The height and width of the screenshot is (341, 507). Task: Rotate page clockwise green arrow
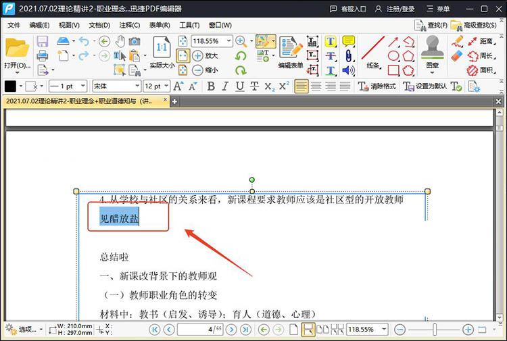(241, 70)
